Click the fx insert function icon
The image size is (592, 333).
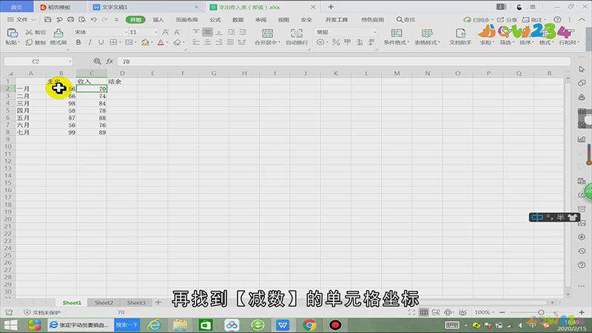click(110, 61)
